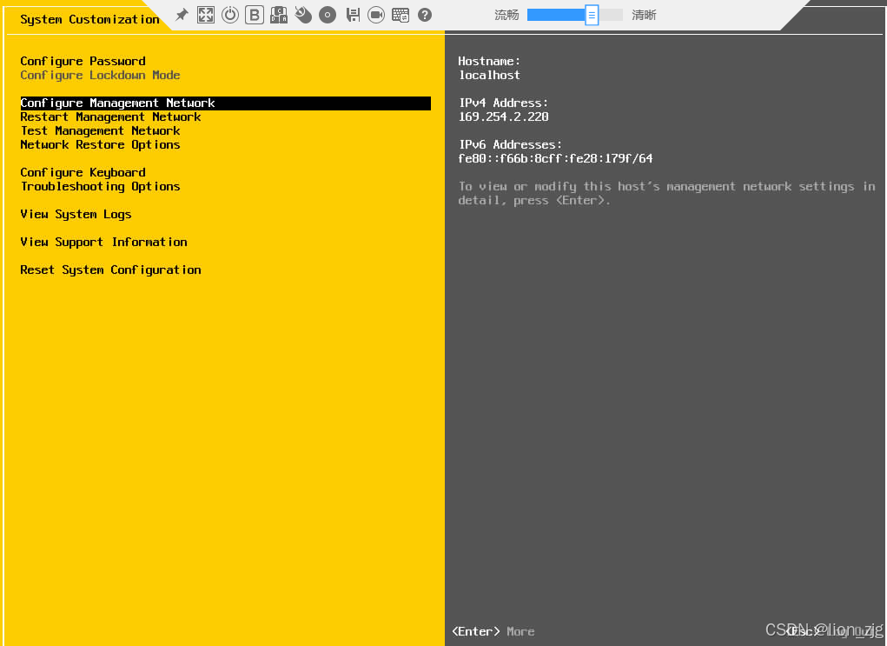
Task: Click the management network settings description text
Action: 667,194
